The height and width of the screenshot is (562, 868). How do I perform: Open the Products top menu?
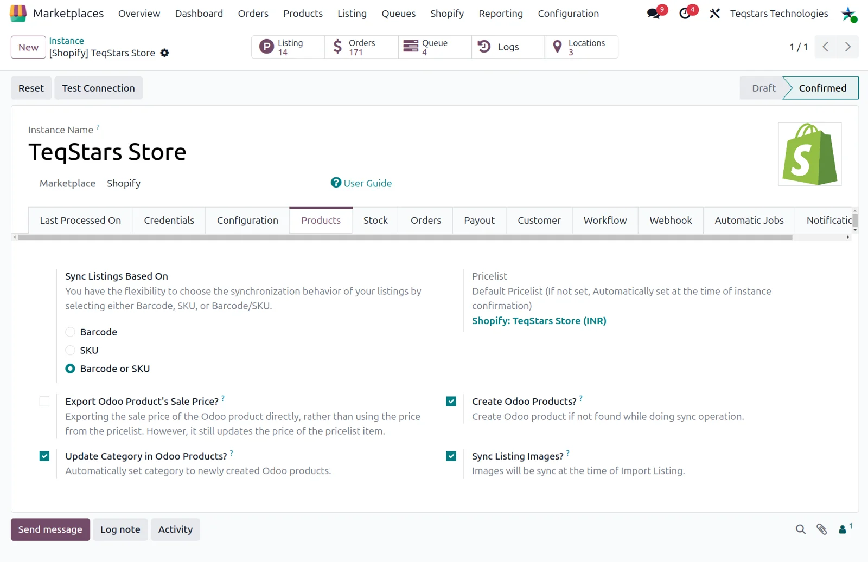point(303,14)
